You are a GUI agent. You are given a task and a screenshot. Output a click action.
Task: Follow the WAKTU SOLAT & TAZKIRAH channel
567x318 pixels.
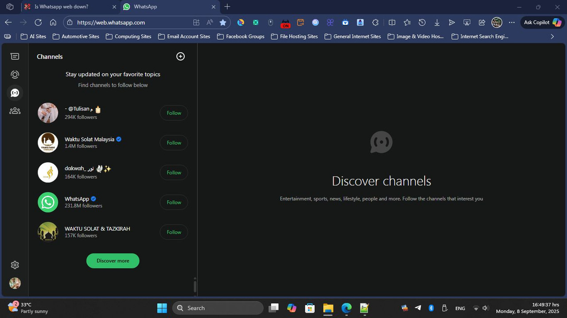pyautogui.click(x=174, y=232)
